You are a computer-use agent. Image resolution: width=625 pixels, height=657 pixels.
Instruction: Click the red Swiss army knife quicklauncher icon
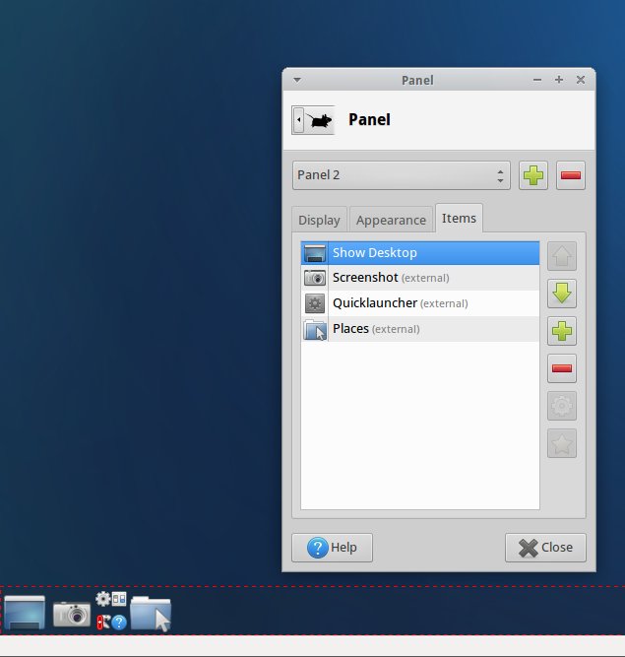click(x=103, y=622)
